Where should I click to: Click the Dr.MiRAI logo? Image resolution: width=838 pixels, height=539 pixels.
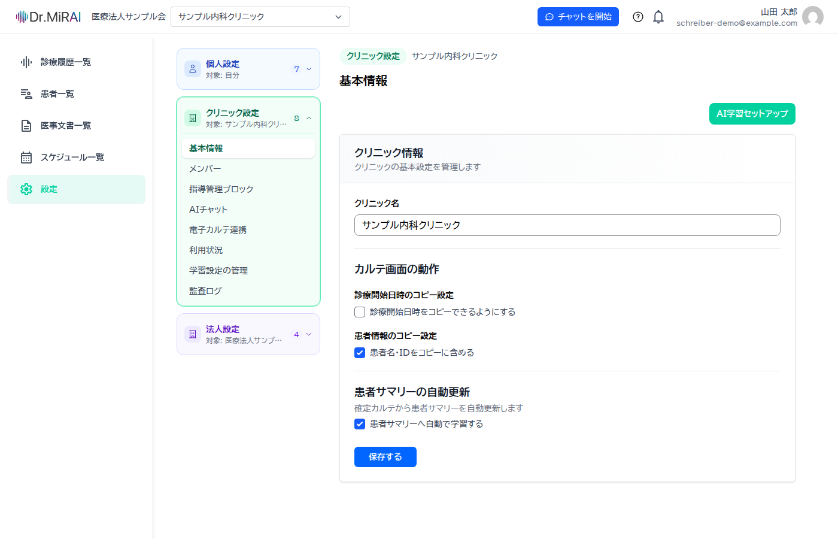pyautogui.click(x=48, y=17)
